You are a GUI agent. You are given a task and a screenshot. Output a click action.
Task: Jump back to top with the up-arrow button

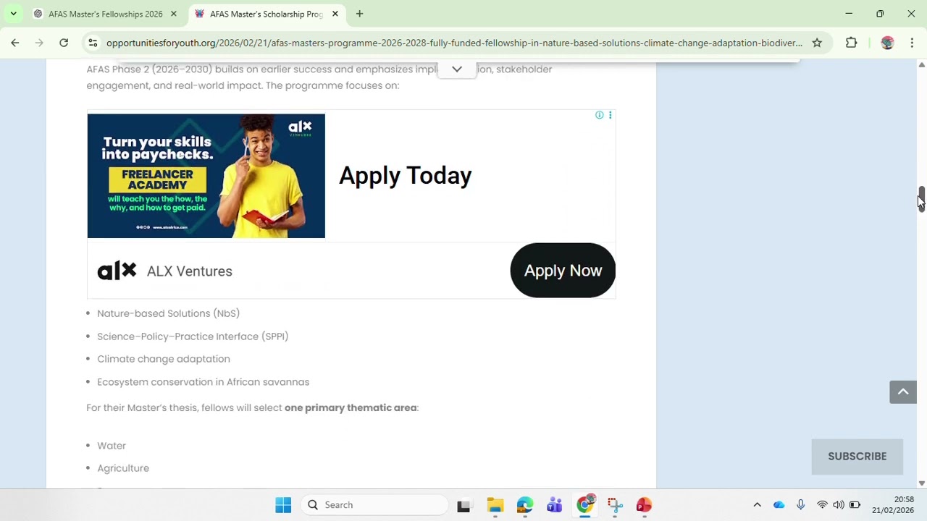pos(903,392)
